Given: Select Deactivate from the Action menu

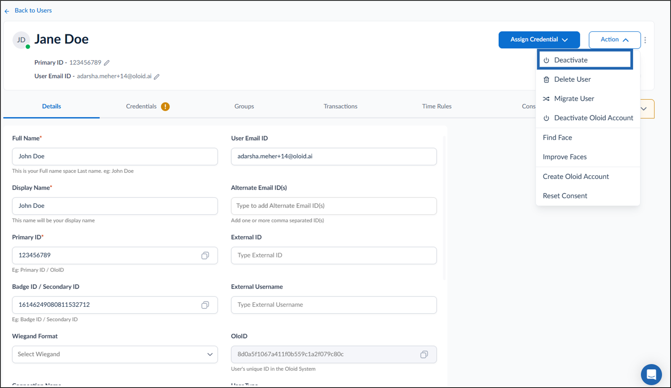Looking at the screenshot, I should pyautogui.click(x=585, y=60).
